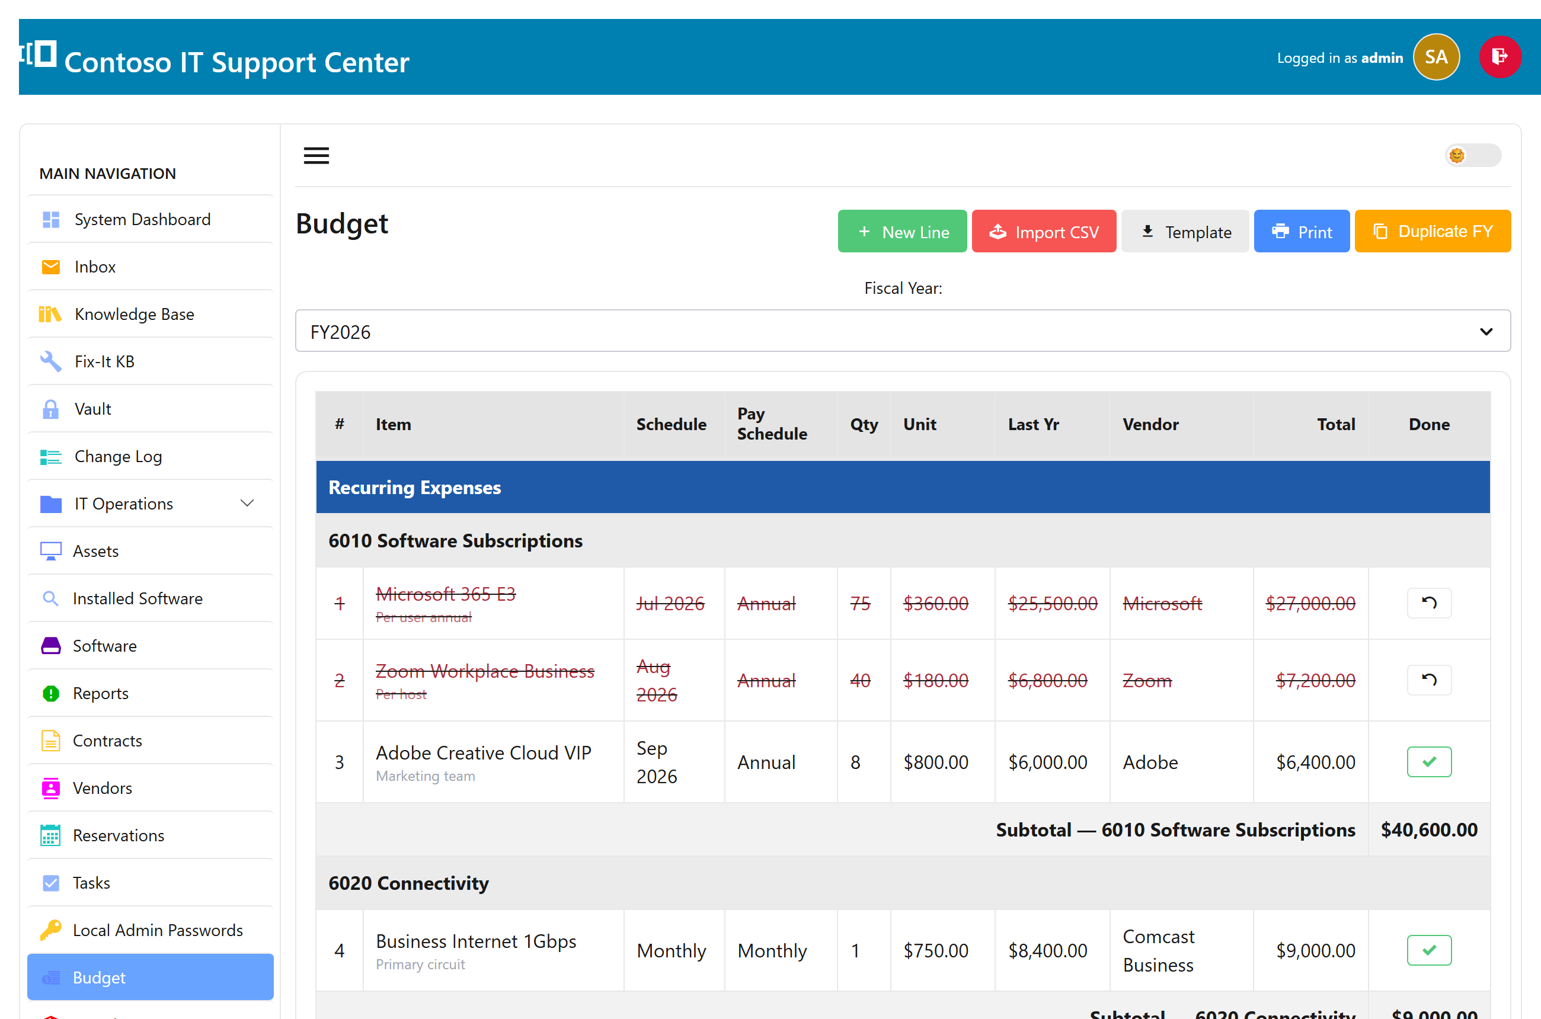Screen dimensions: 1541x1019
Task: Click the Microsoft 365 E3 item
Action: (446, 594)
